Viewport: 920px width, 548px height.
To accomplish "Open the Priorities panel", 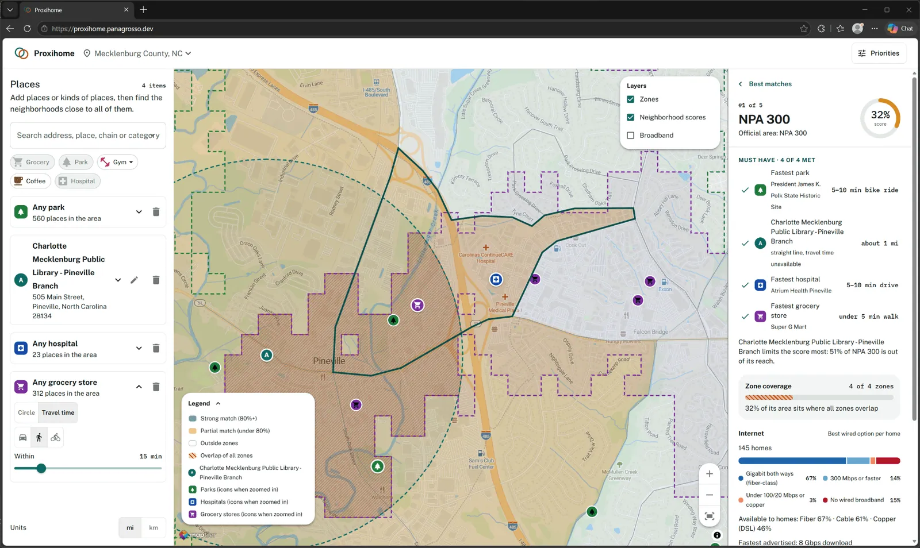I will point(879,53).
